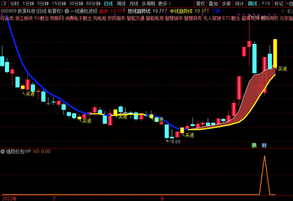293x201 pixels.
Task: Toggle the 画线 drawing tools
Action: (253, 4)
